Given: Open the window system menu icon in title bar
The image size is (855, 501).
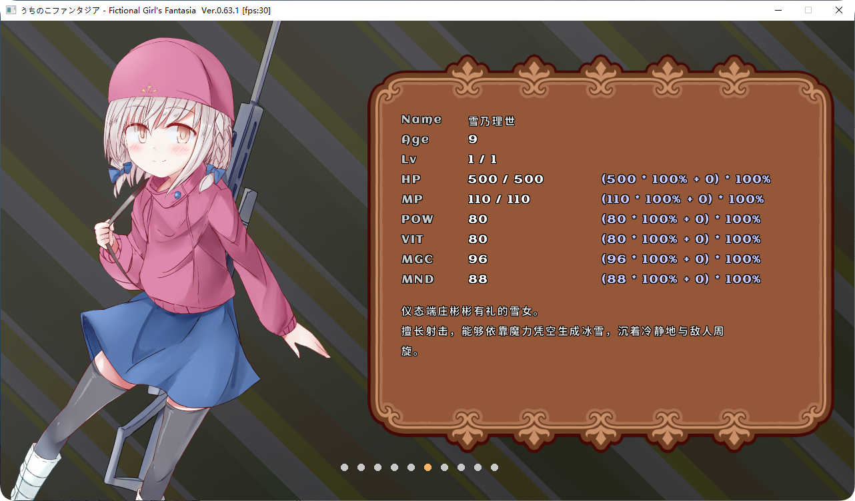Looking at the screenshot, I should point(11,10).
